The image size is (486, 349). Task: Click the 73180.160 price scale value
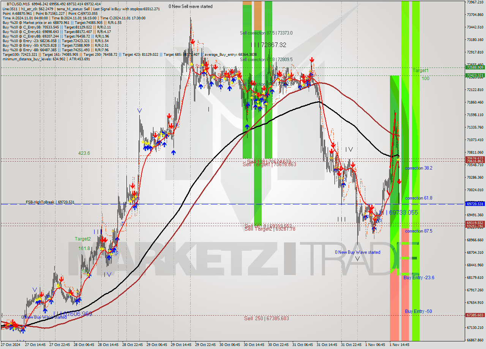coord(475,39)
